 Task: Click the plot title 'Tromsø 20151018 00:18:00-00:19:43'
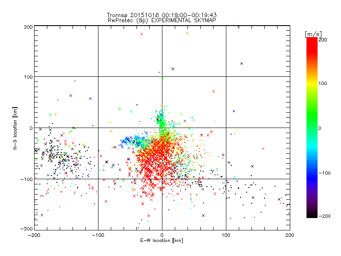click(162, 15)
